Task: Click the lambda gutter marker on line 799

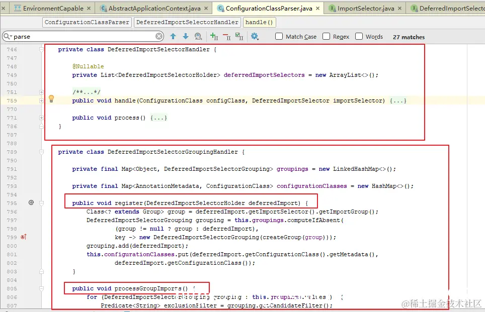Action: [24, 237]
